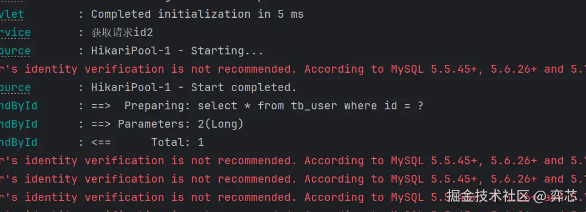
Task: Click the "掘金技术社区@弈芯" watermark
Action: click(512, 196)
